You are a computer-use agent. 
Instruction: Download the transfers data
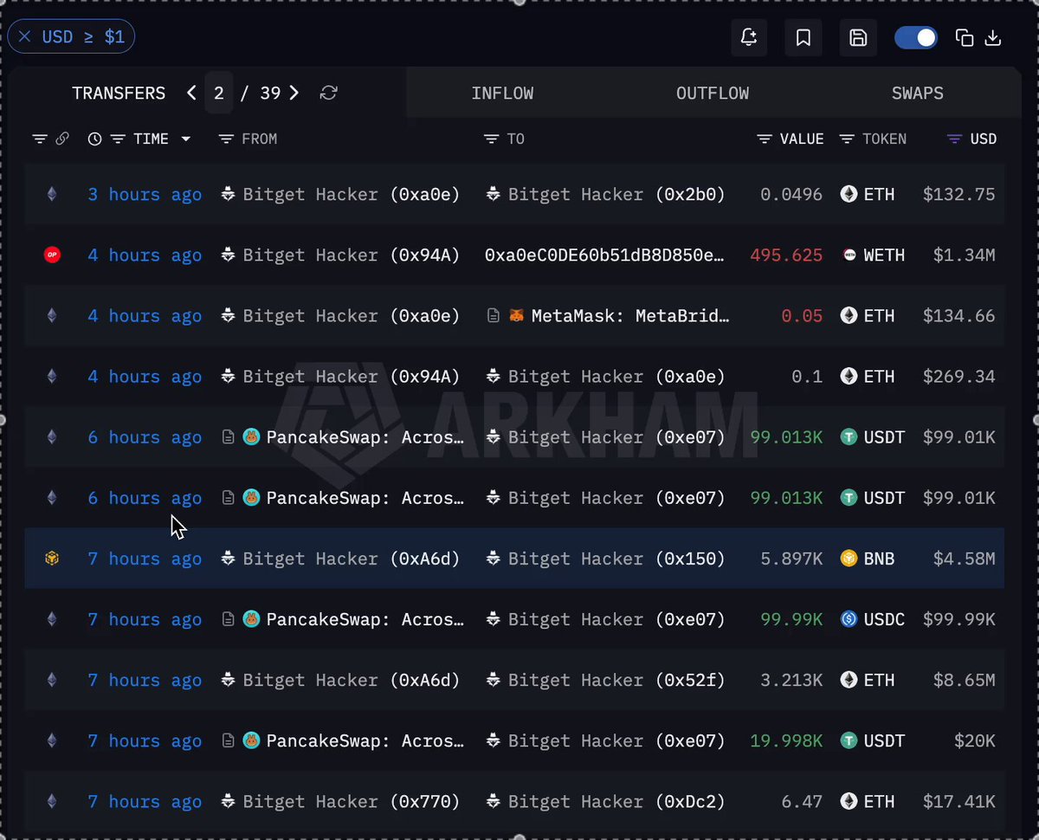pyautogui.click(x=993, y=37)
